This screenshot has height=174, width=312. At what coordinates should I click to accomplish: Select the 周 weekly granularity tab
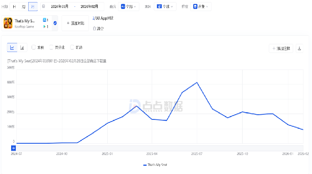(24, 6)
